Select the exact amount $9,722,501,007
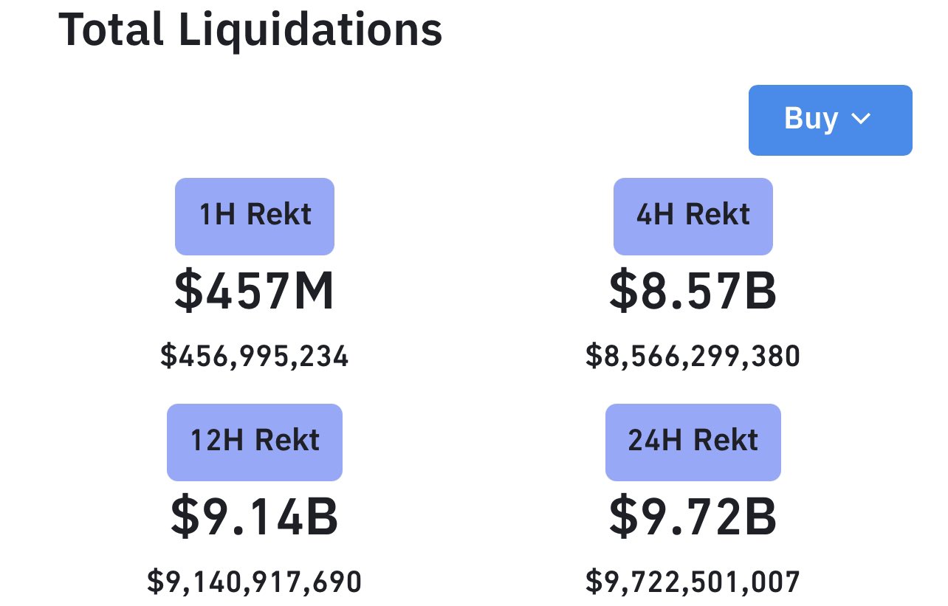The width and height of the screenshot is (948, 606). (x=693, y=582)
